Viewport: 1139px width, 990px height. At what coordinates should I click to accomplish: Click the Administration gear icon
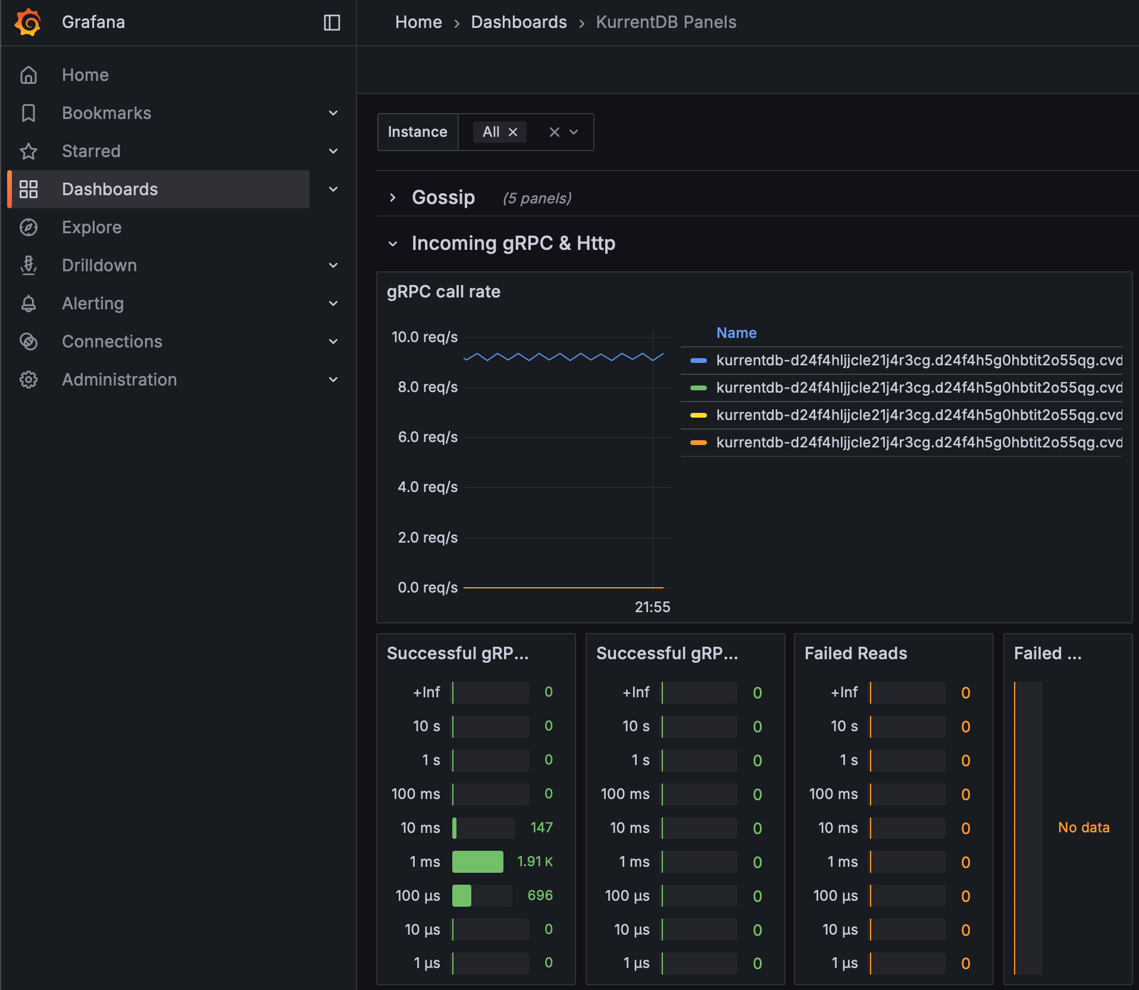[x=29, y=380]
